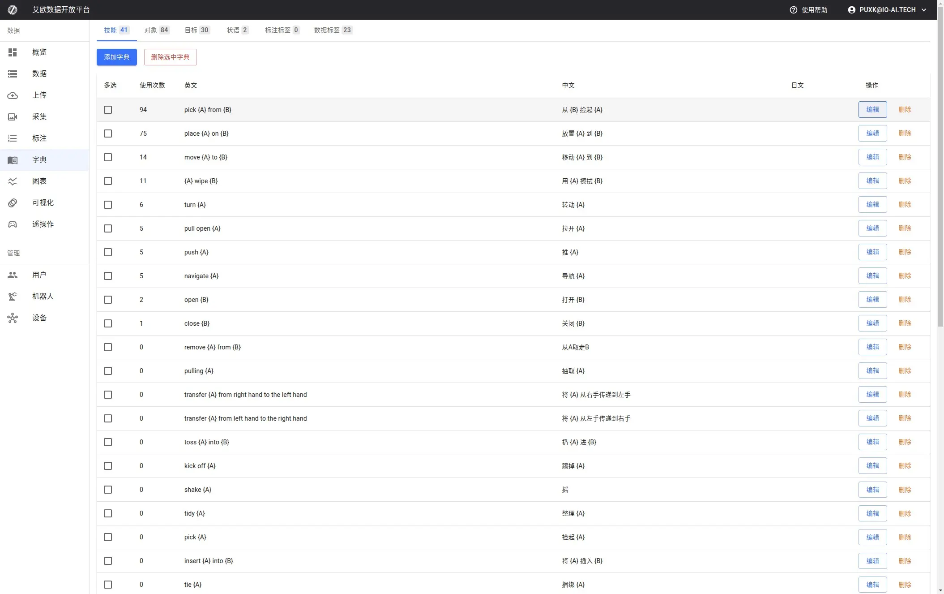Open the 数据标签 23 tab
This screenshot has width=944, height=594.
click(333, 30)
